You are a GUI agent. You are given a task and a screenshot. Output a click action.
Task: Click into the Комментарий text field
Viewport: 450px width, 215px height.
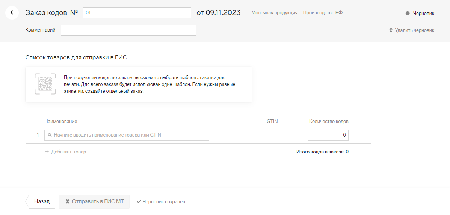click(128, 30)
